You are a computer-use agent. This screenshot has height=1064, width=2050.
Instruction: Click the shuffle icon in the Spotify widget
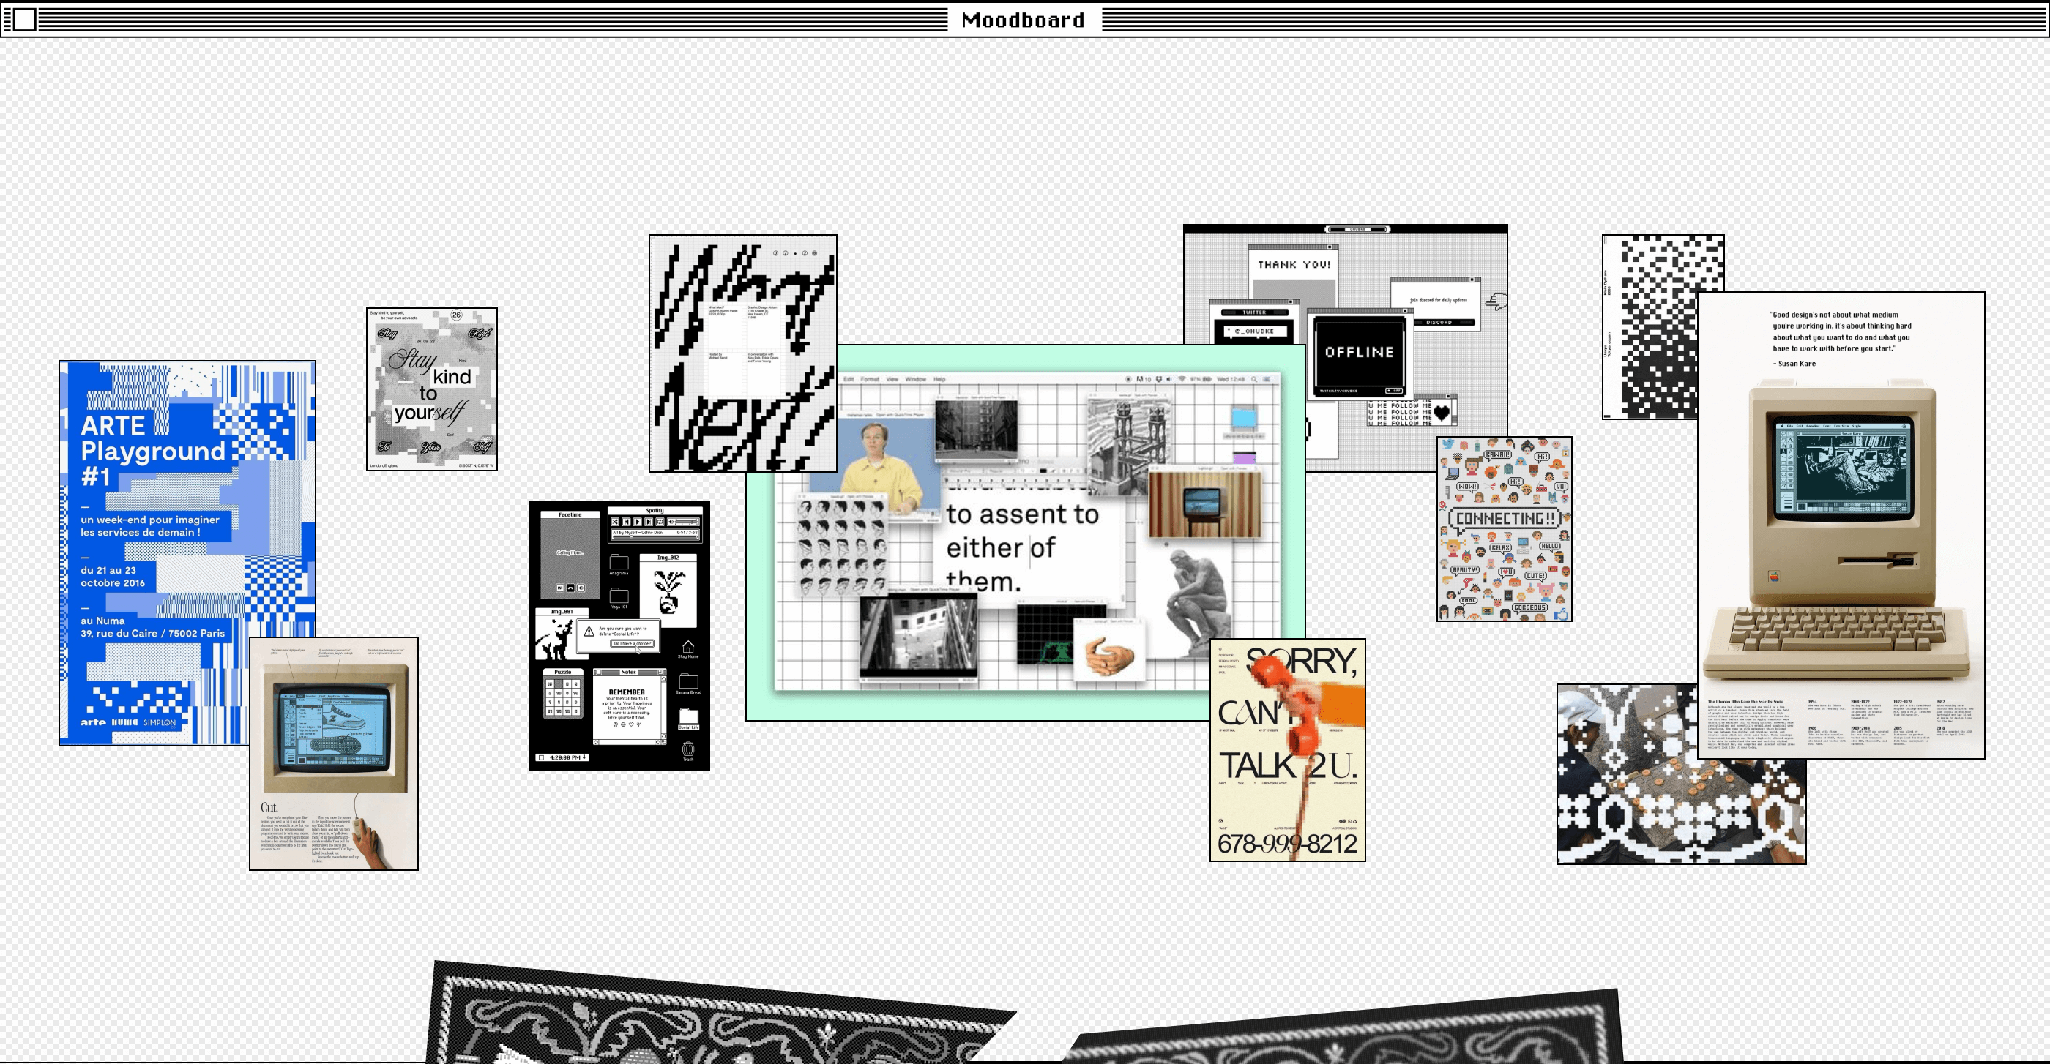click(x=615, y=522)
